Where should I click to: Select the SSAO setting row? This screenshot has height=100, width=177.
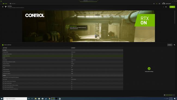pyautogui.click(x=63, y=67)
